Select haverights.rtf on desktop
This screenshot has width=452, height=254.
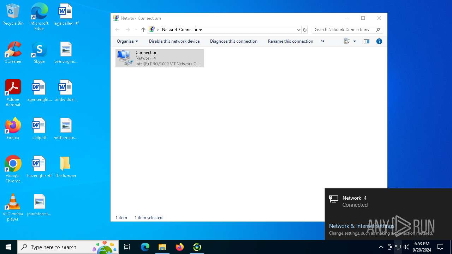coord(39,167)
